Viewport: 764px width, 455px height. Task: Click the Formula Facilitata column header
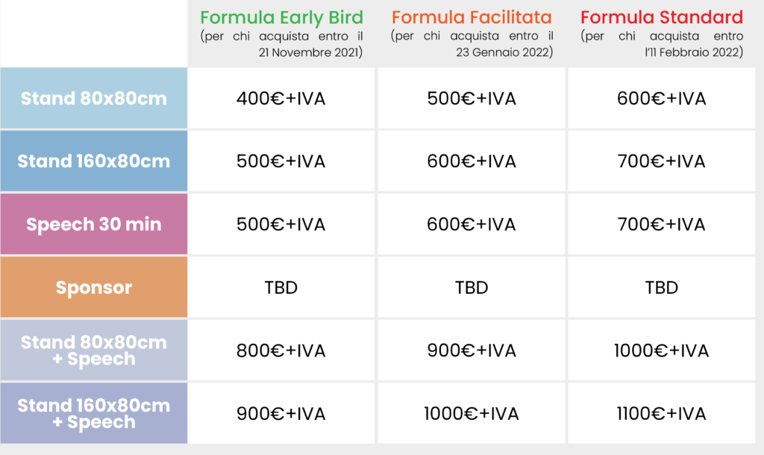(x=472, y=17)
